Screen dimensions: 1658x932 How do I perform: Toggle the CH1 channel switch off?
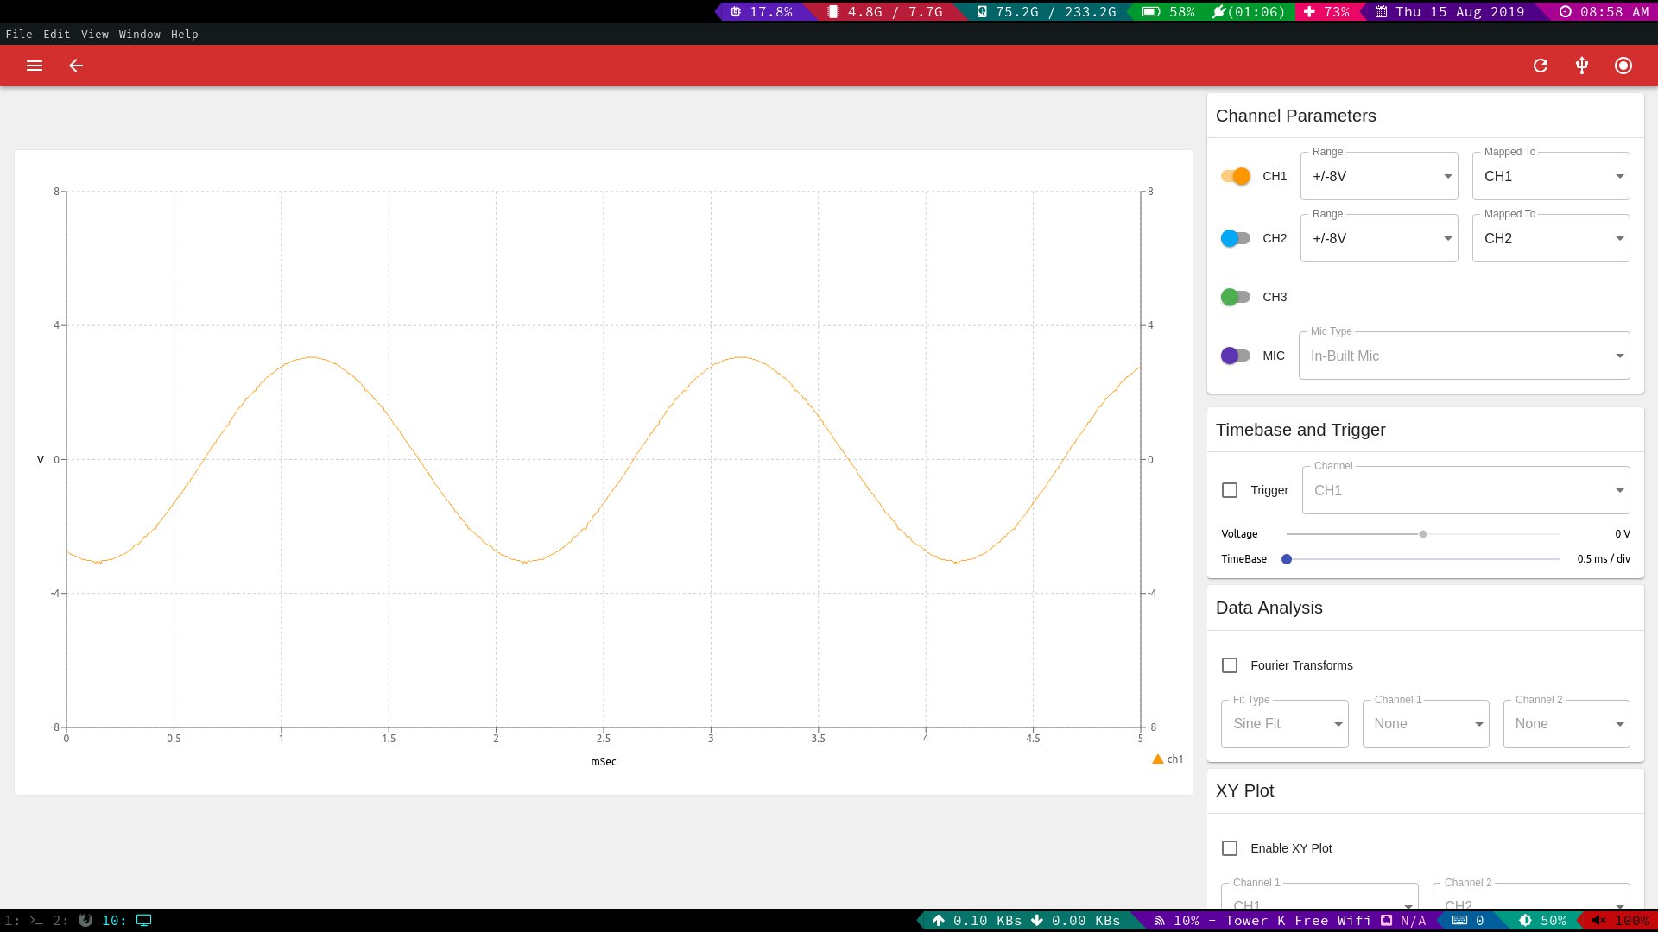click(1236, 176)
